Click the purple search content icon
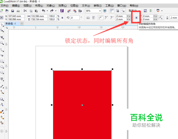The image size is (178, 139). (x=62, y=11)
